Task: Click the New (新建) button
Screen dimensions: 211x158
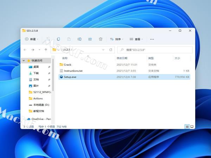Action: pyautogui.click(x=32, y=39)
